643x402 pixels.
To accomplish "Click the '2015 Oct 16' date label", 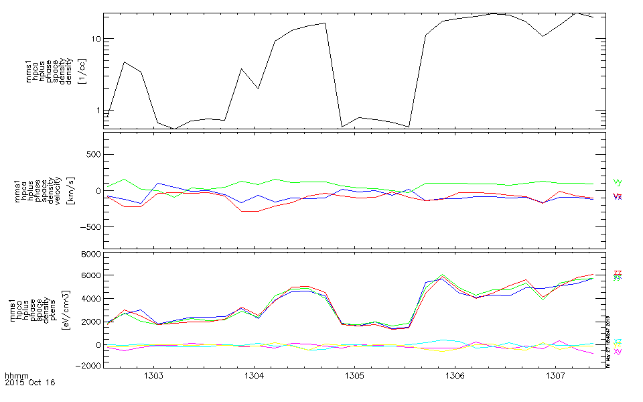I will (x=29, y=384).
